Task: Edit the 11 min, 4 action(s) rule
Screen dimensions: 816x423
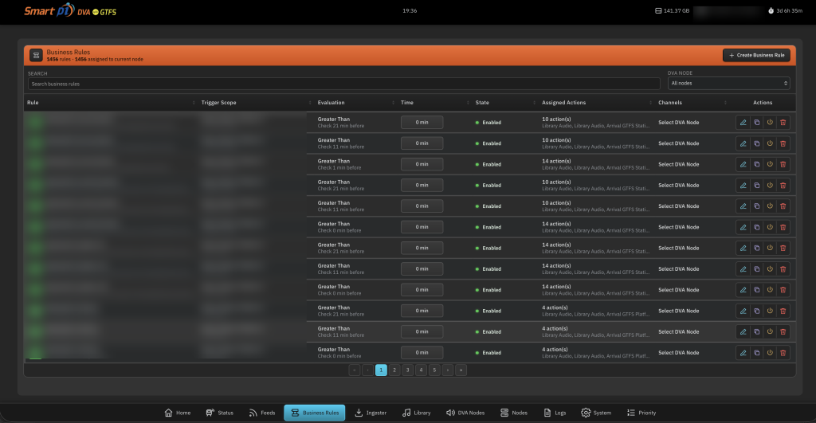Action: click(x=743, y=332)
